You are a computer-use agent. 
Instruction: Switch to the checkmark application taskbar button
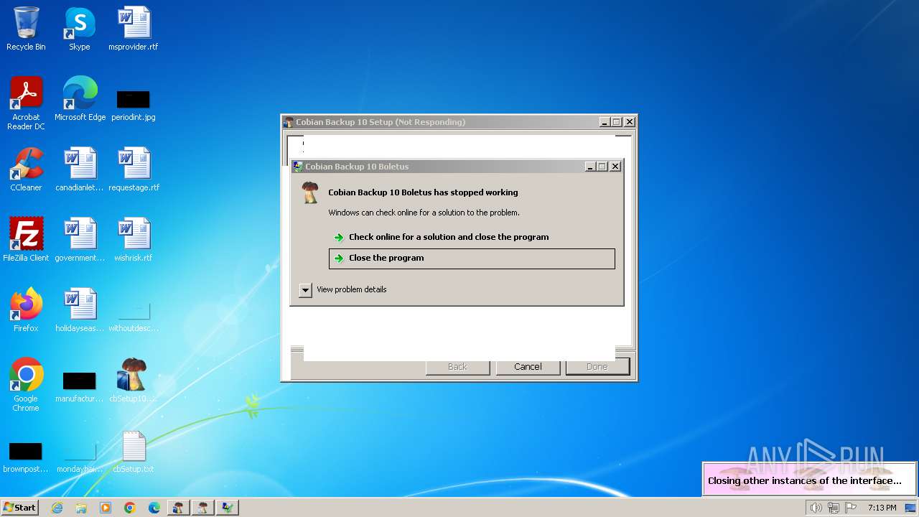pos(227,508)
